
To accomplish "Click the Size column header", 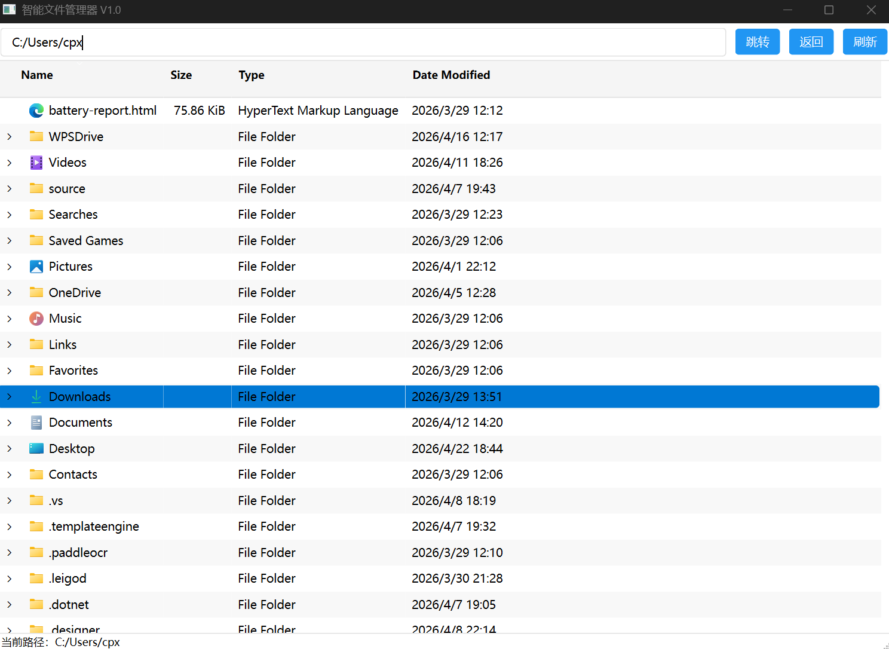I will (181, 75).
